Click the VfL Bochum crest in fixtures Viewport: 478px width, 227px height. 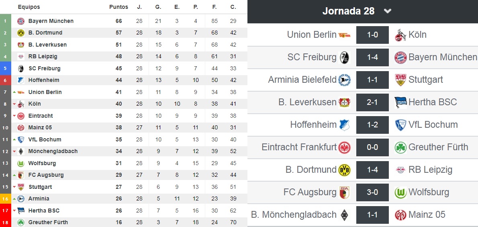(x=400, y=125)
